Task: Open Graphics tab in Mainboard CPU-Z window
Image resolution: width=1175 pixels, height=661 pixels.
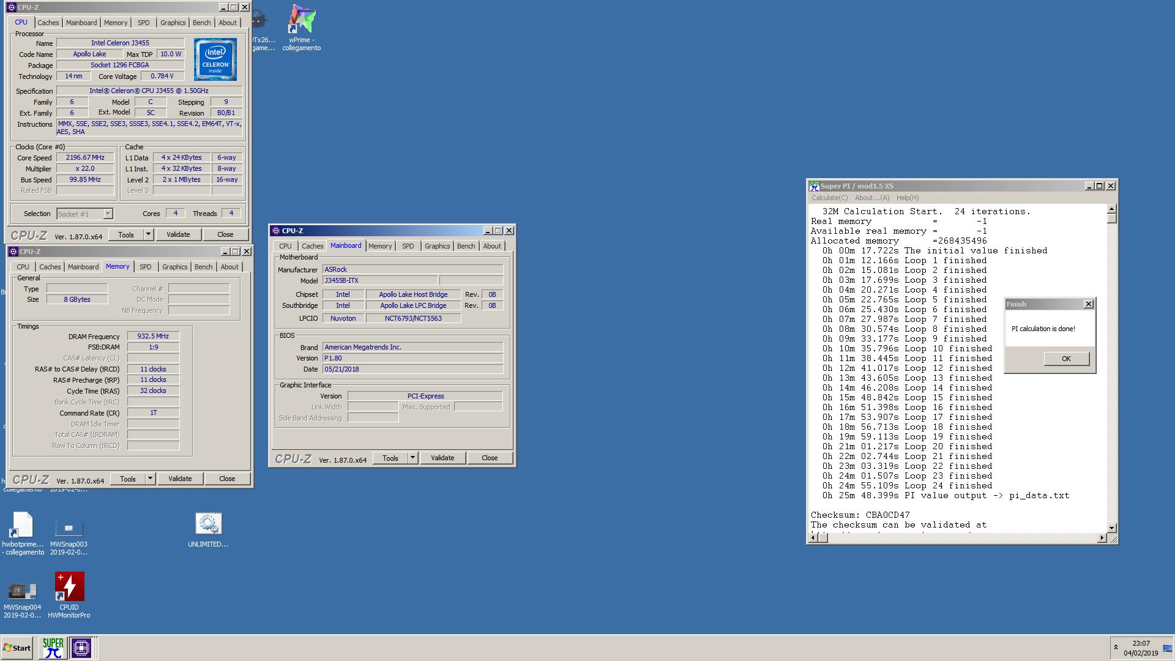Action: (437, 246)
